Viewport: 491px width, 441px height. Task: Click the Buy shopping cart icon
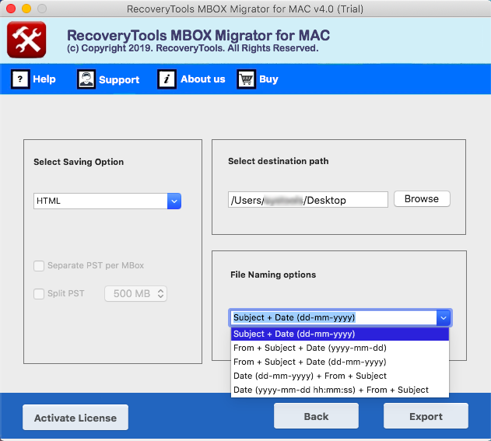pos(246,79)
